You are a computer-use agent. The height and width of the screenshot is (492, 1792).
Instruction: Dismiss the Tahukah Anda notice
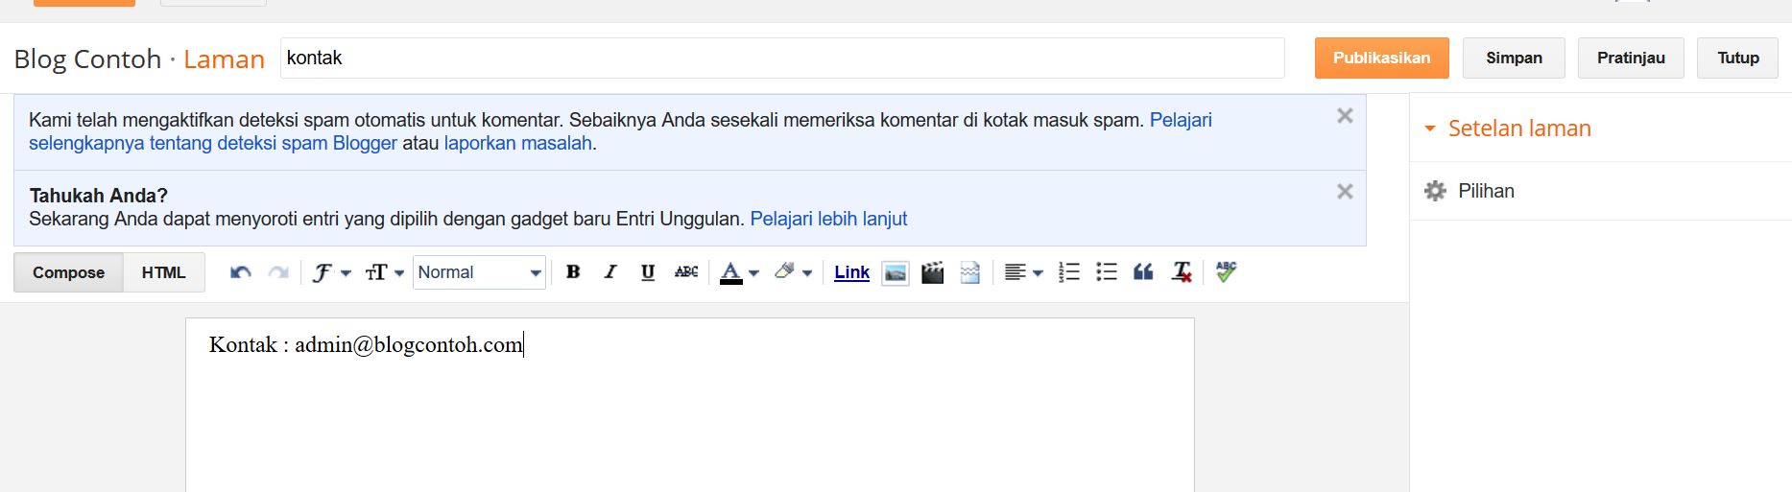coord(1345,192)
